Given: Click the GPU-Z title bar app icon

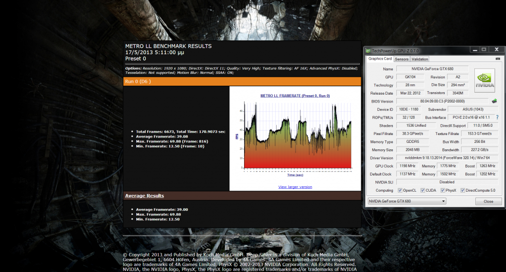Looking at the screenshot, I should pos(368,51).
